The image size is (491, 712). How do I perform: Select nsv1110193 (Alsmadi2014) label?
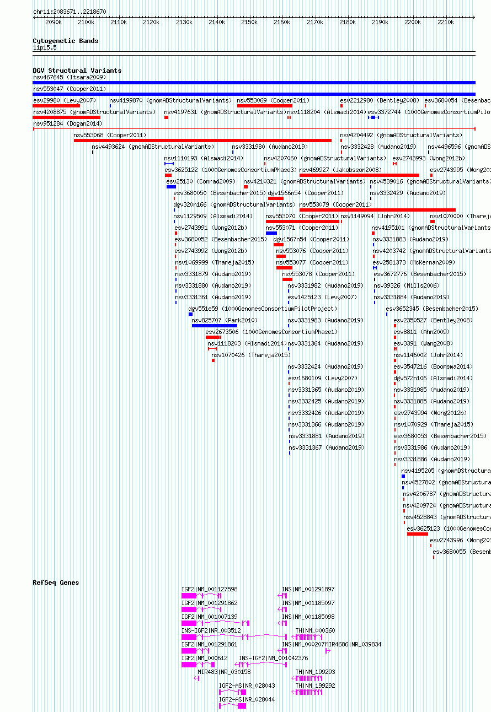(x=204, y=158)
